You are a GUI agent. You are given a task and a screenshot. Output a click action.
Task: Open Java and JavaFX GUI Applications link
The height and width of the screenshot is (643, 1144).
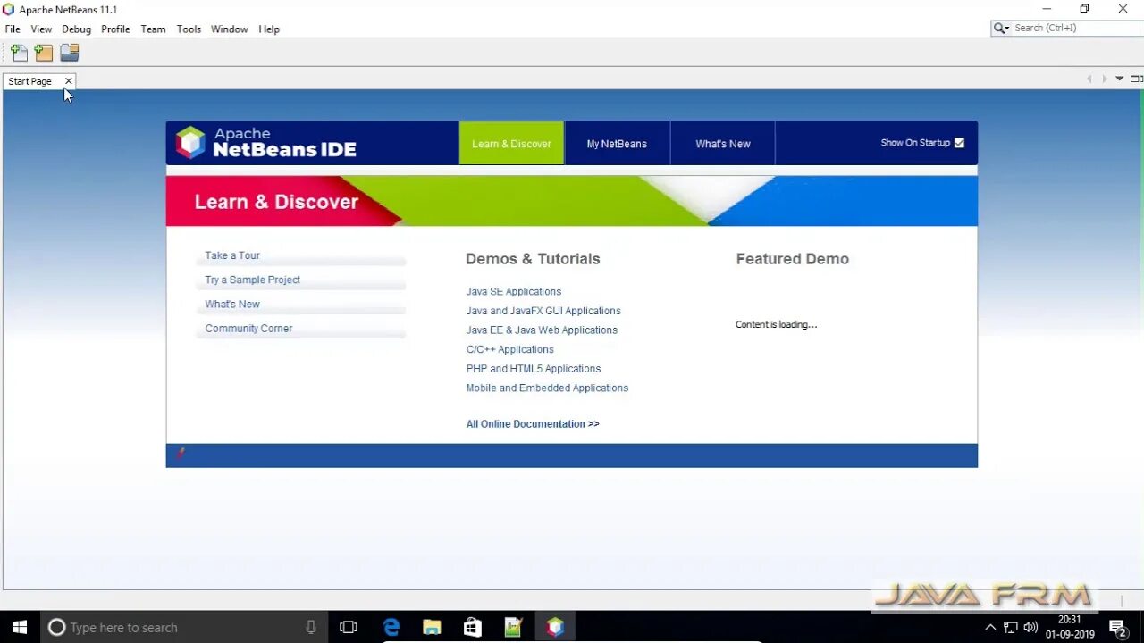pos(543,311)
